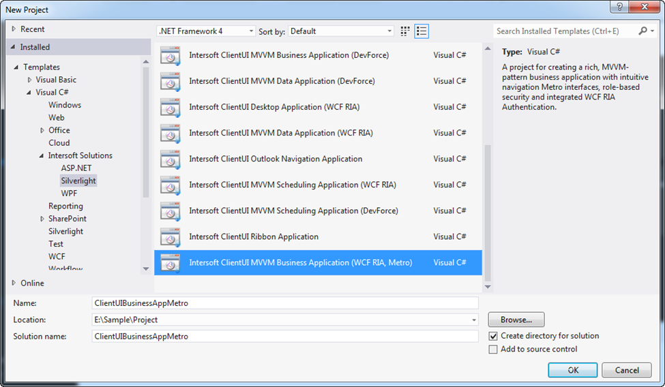
Task: Collapse the Intersoft Solutions tree node
Action: tap(41, 155)
